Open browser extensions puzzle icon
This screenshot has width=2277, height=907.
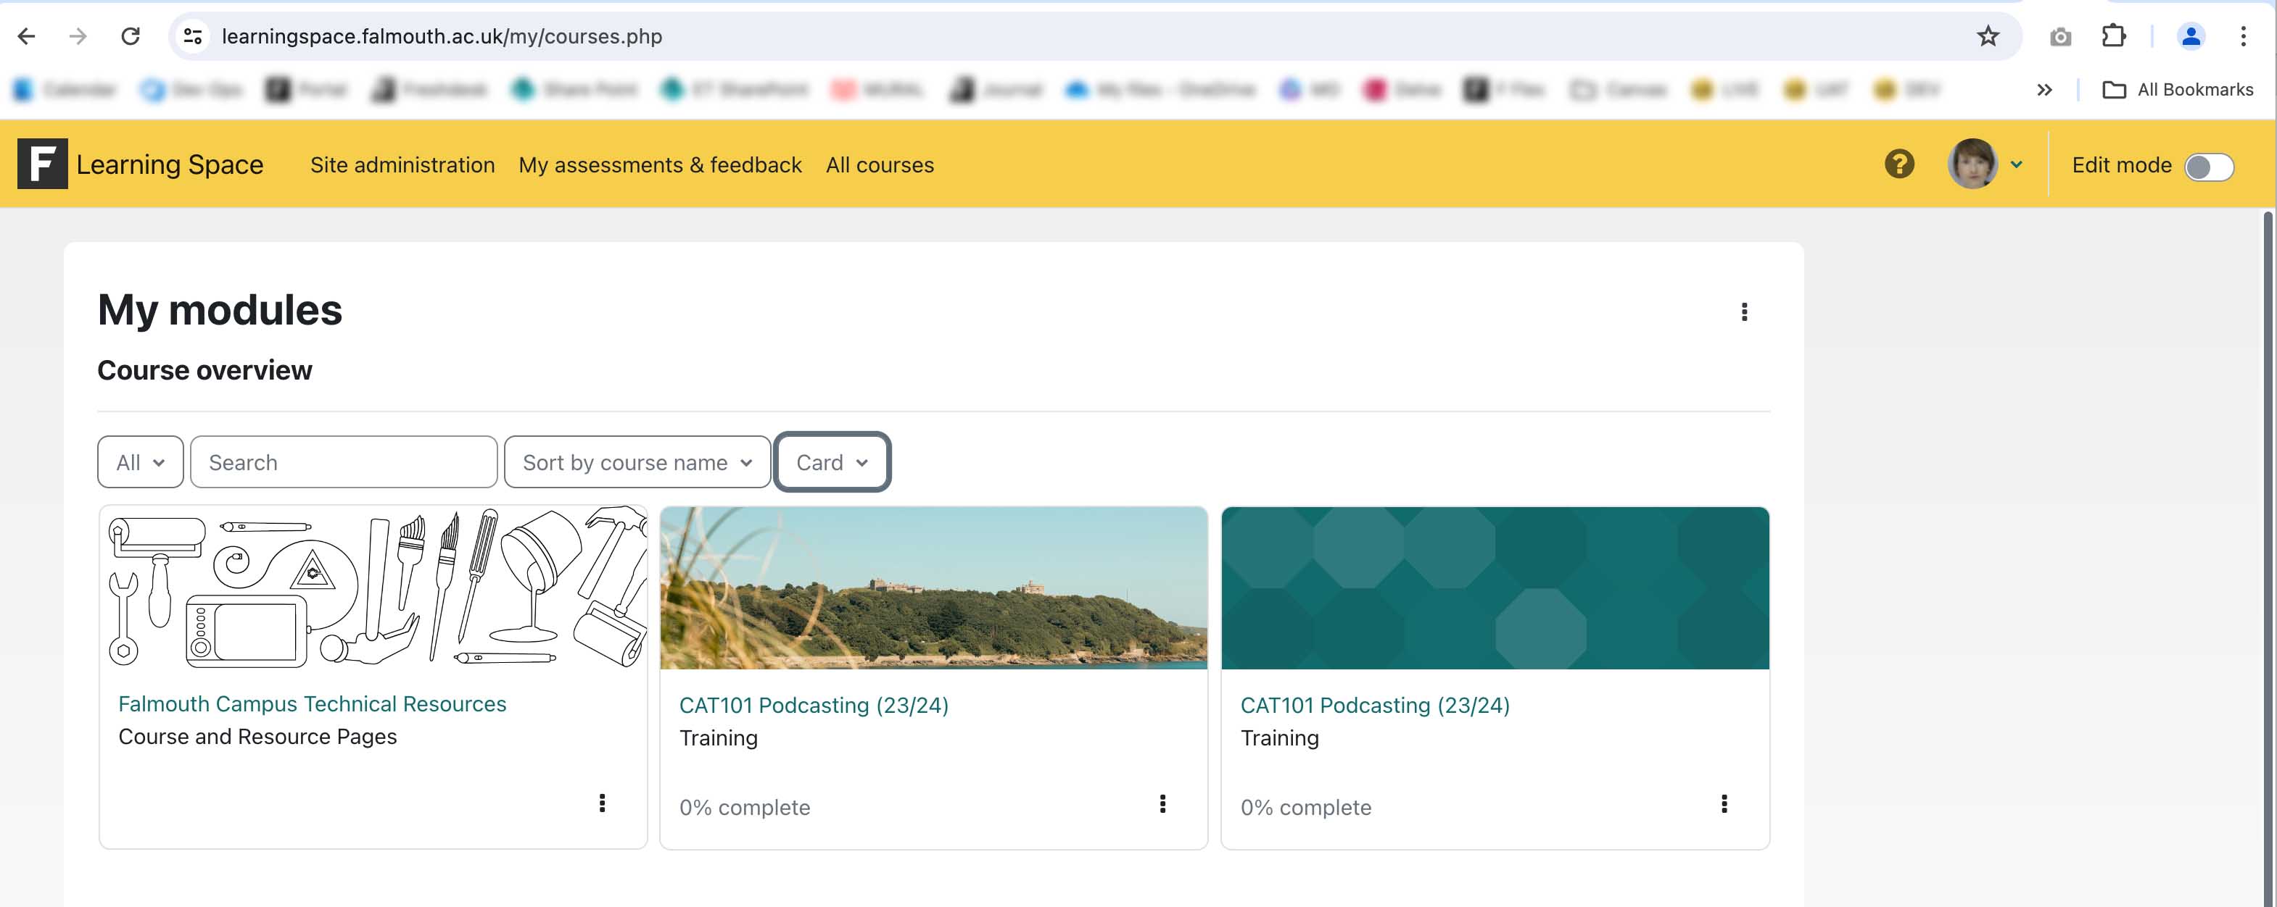2112,36
